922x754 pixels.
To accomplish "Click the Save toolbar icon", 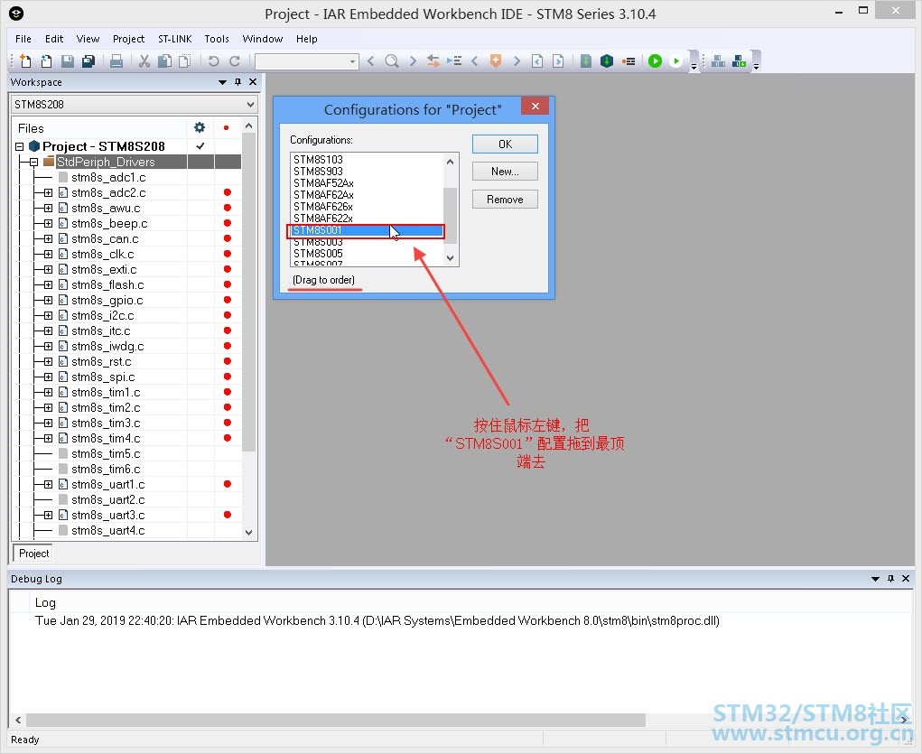I will click(68, 61).
